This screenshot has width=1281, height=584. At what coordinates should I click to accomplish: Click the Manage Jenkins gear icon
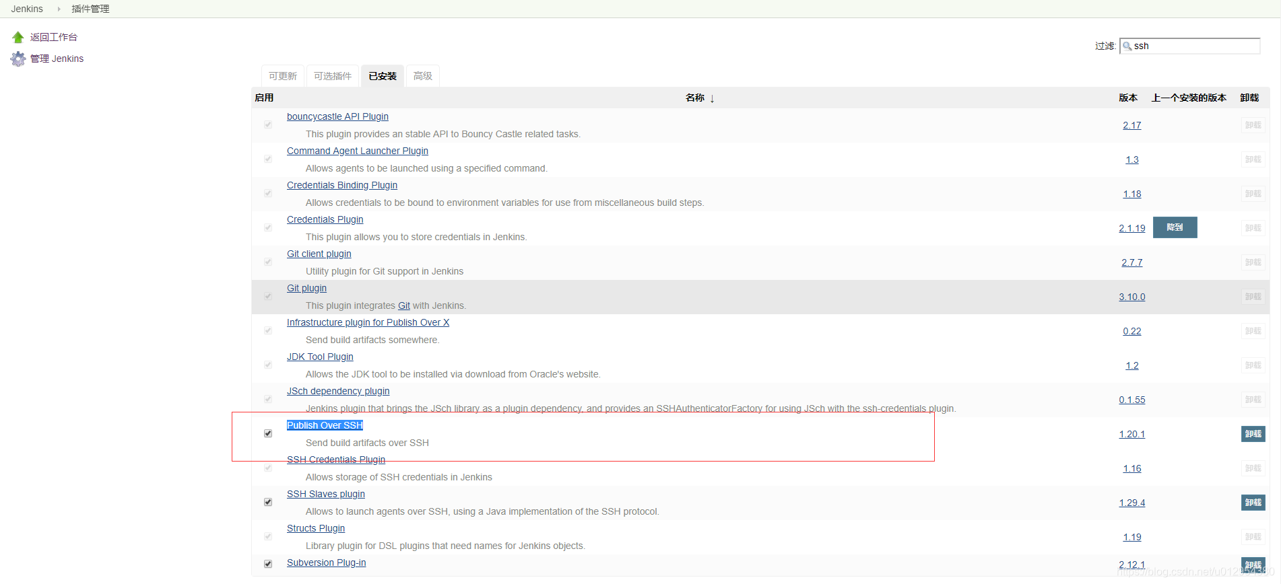[18, 59]
